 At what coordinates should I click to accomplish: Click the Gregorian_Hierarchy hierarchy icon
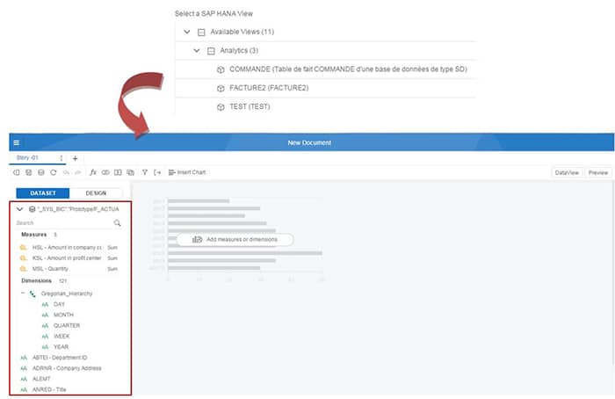(x=33, y=294)
